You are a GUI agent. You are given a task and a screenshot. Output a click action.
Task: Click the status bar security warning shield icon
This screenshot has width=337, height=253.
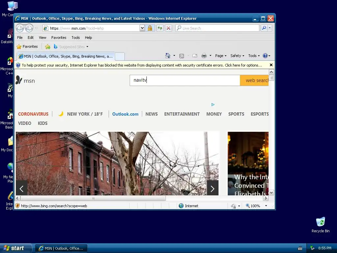(17, 206)
